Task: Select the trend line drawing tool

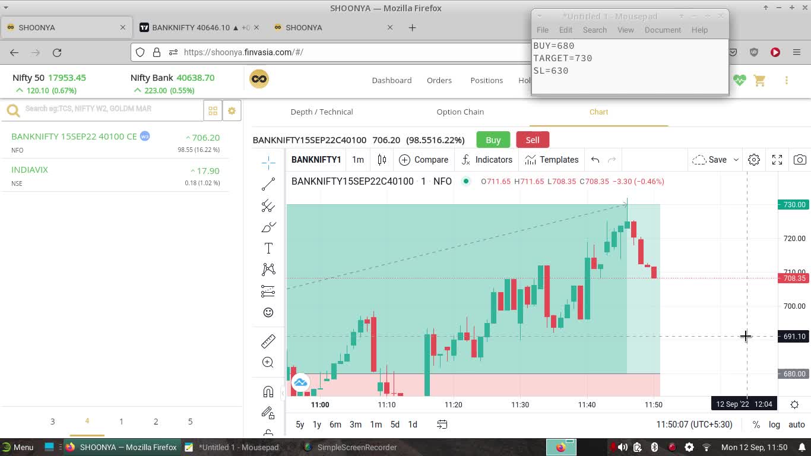Action: coord(268,184)
